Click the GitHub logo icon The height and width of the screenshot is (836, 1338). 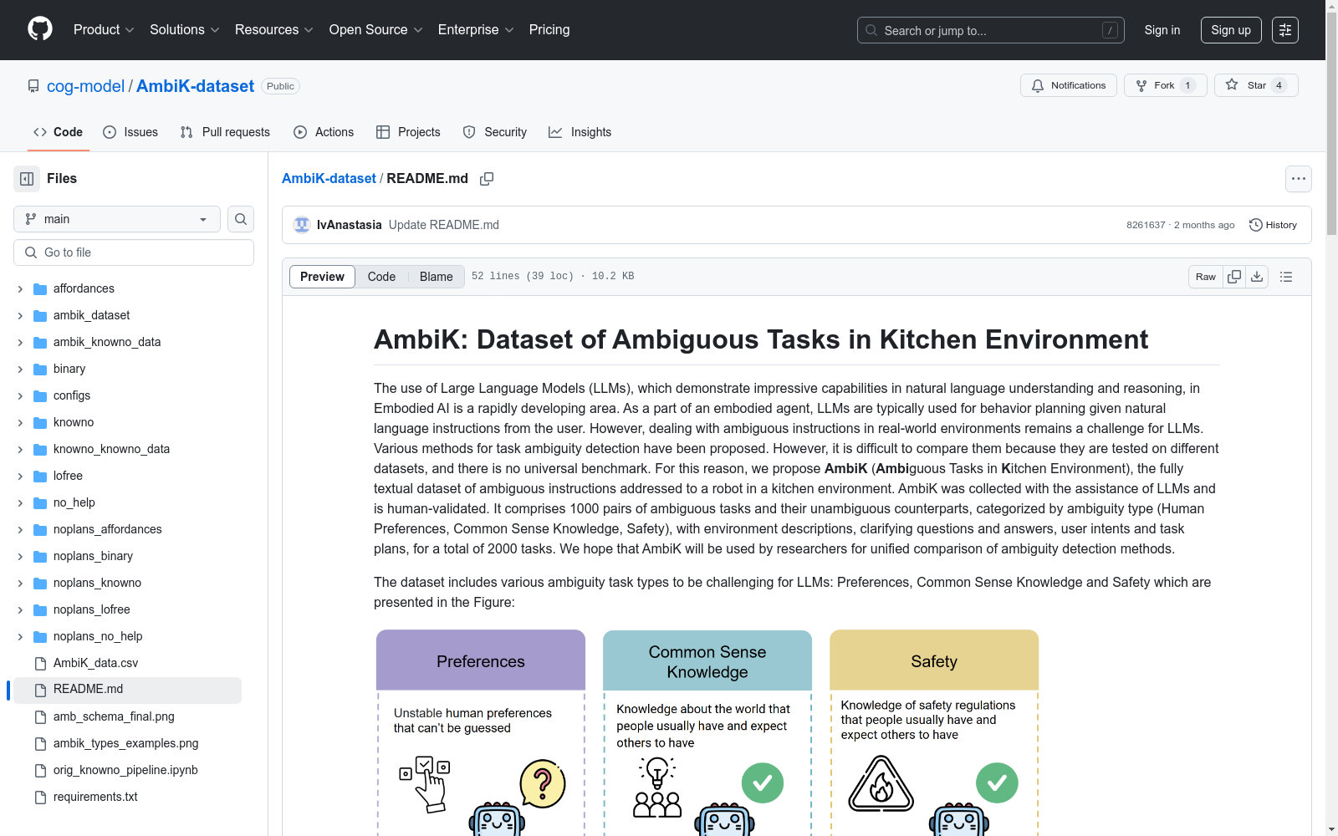[40, 29]
